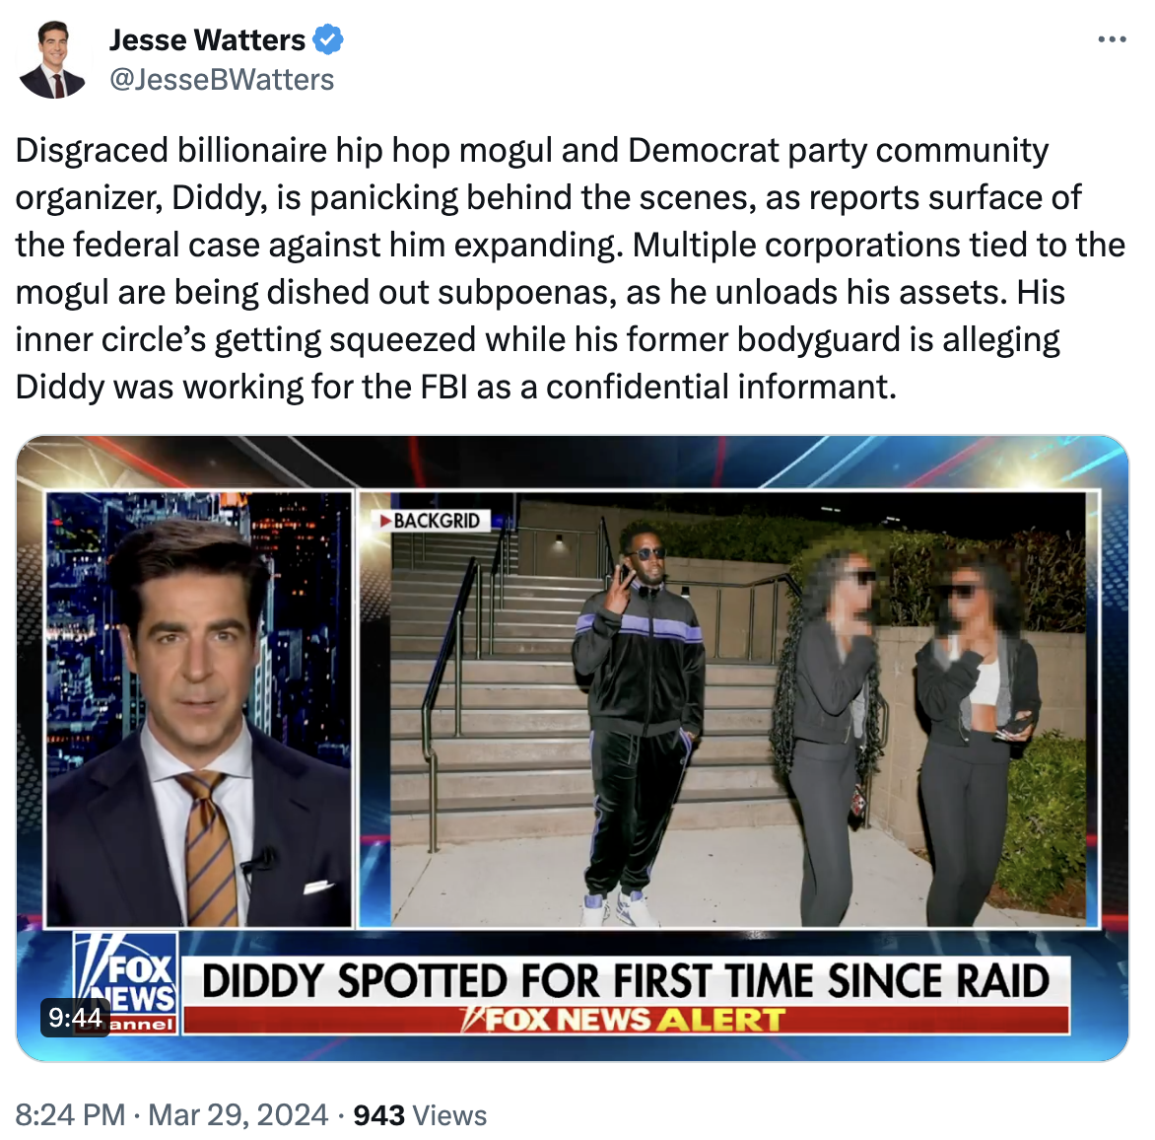Click the Jesse Watters display name
The image size is (1155, 1140).
(x=207, y=39)
